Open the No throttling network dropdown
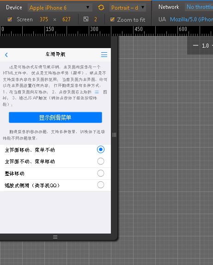 point(199,7)
